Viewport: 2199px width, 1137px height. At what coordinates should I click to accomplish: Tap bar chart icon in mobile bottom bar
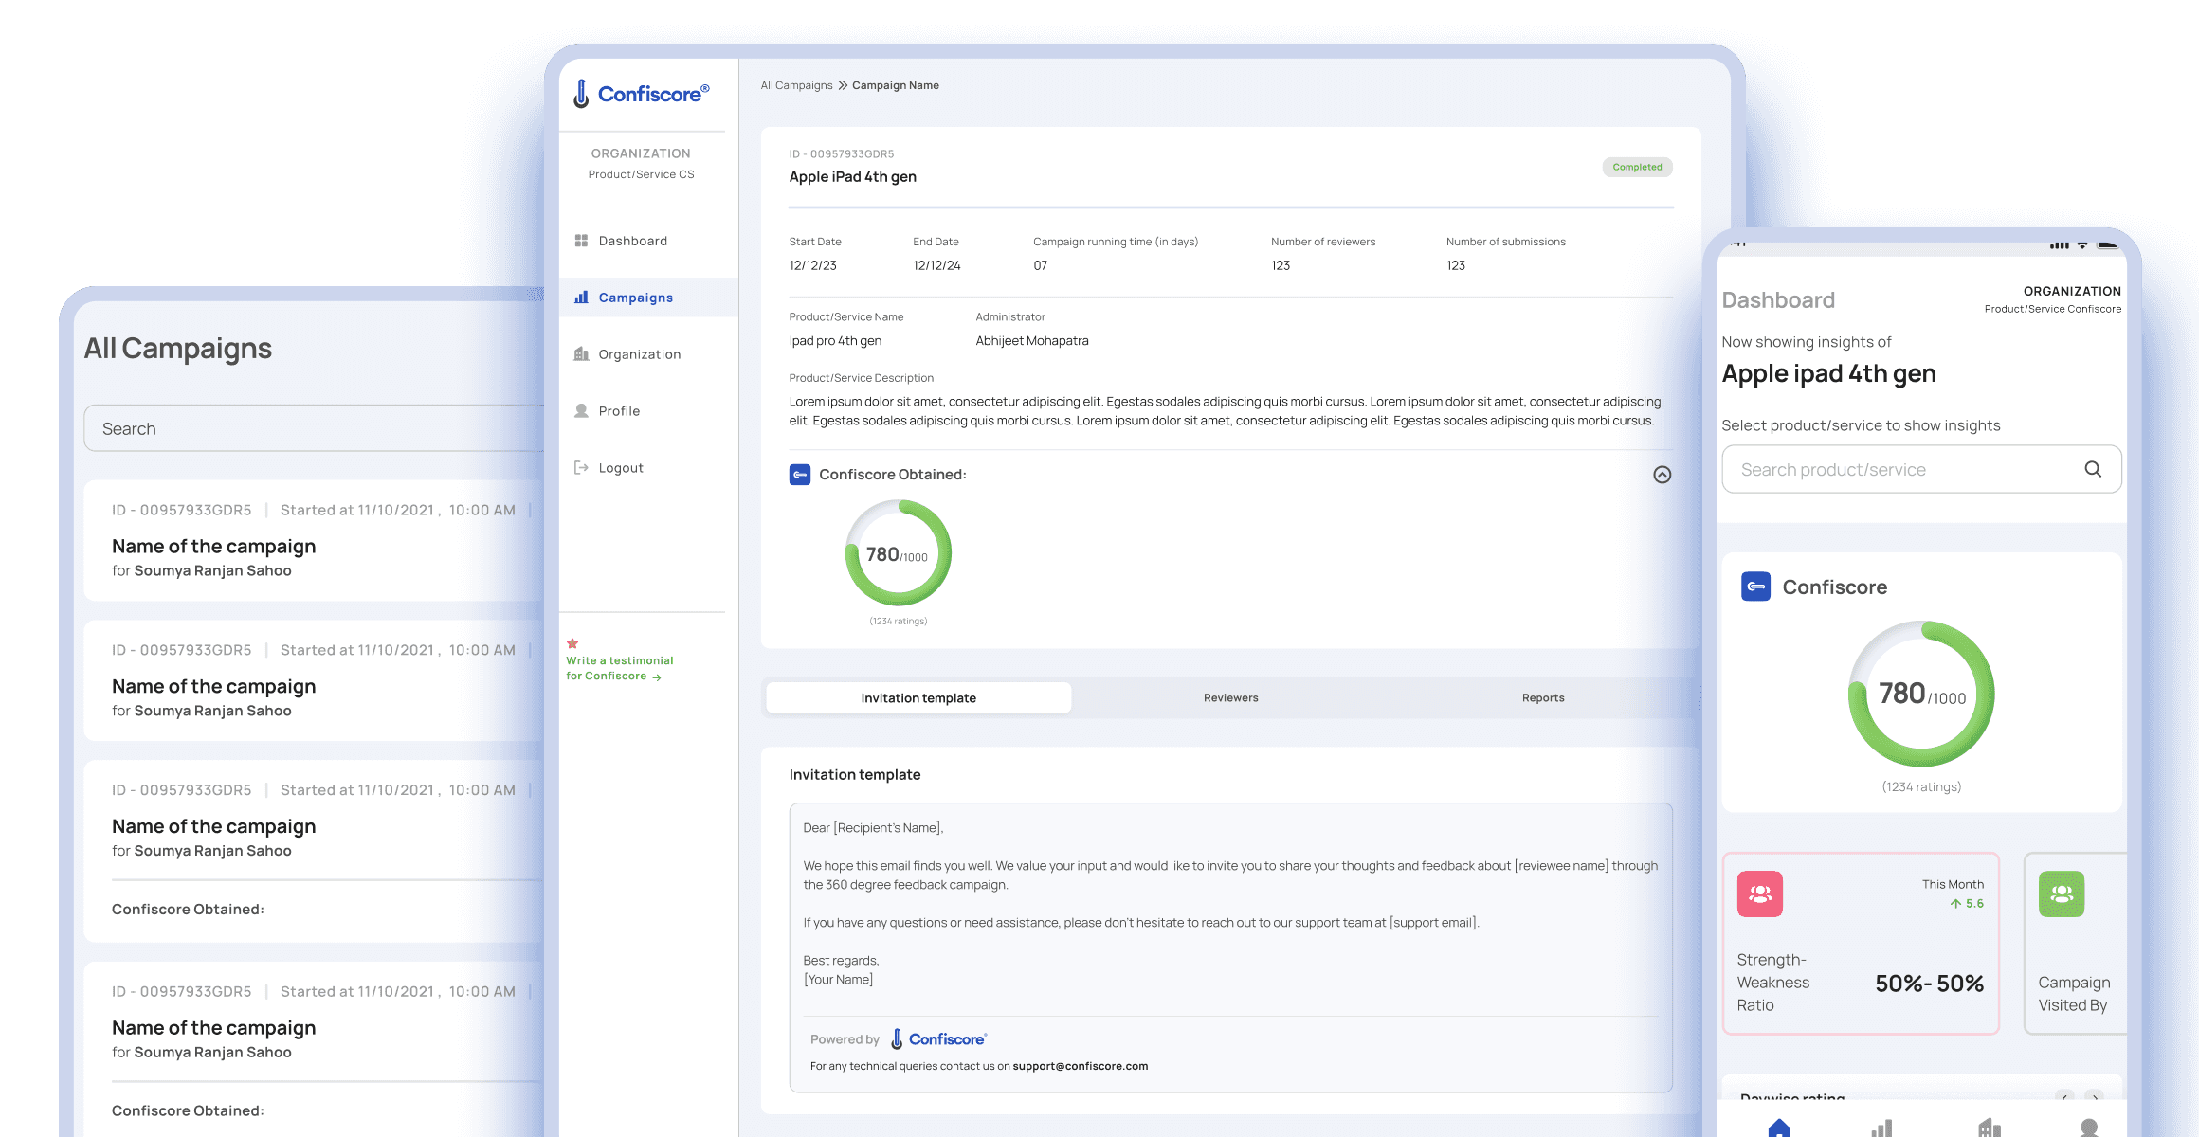click(x=1882, y=1128)
